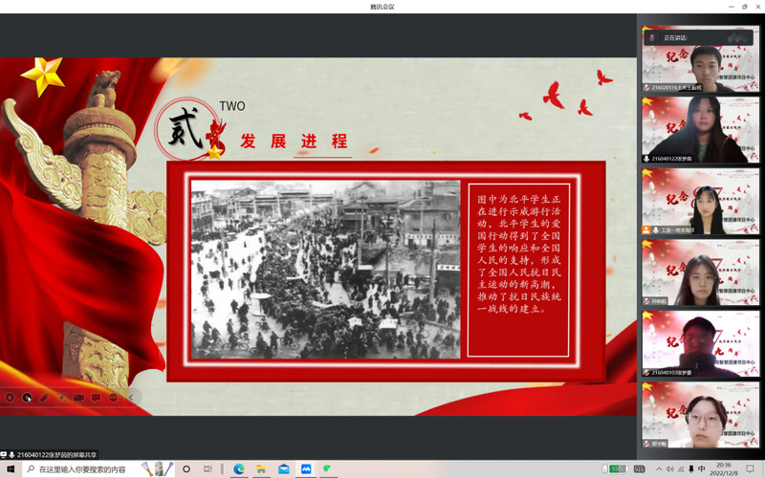This screenshot has width=765, height=478.
Task: Click the 正在讲话 speaking indicator bar
Action: coord(698,37)
